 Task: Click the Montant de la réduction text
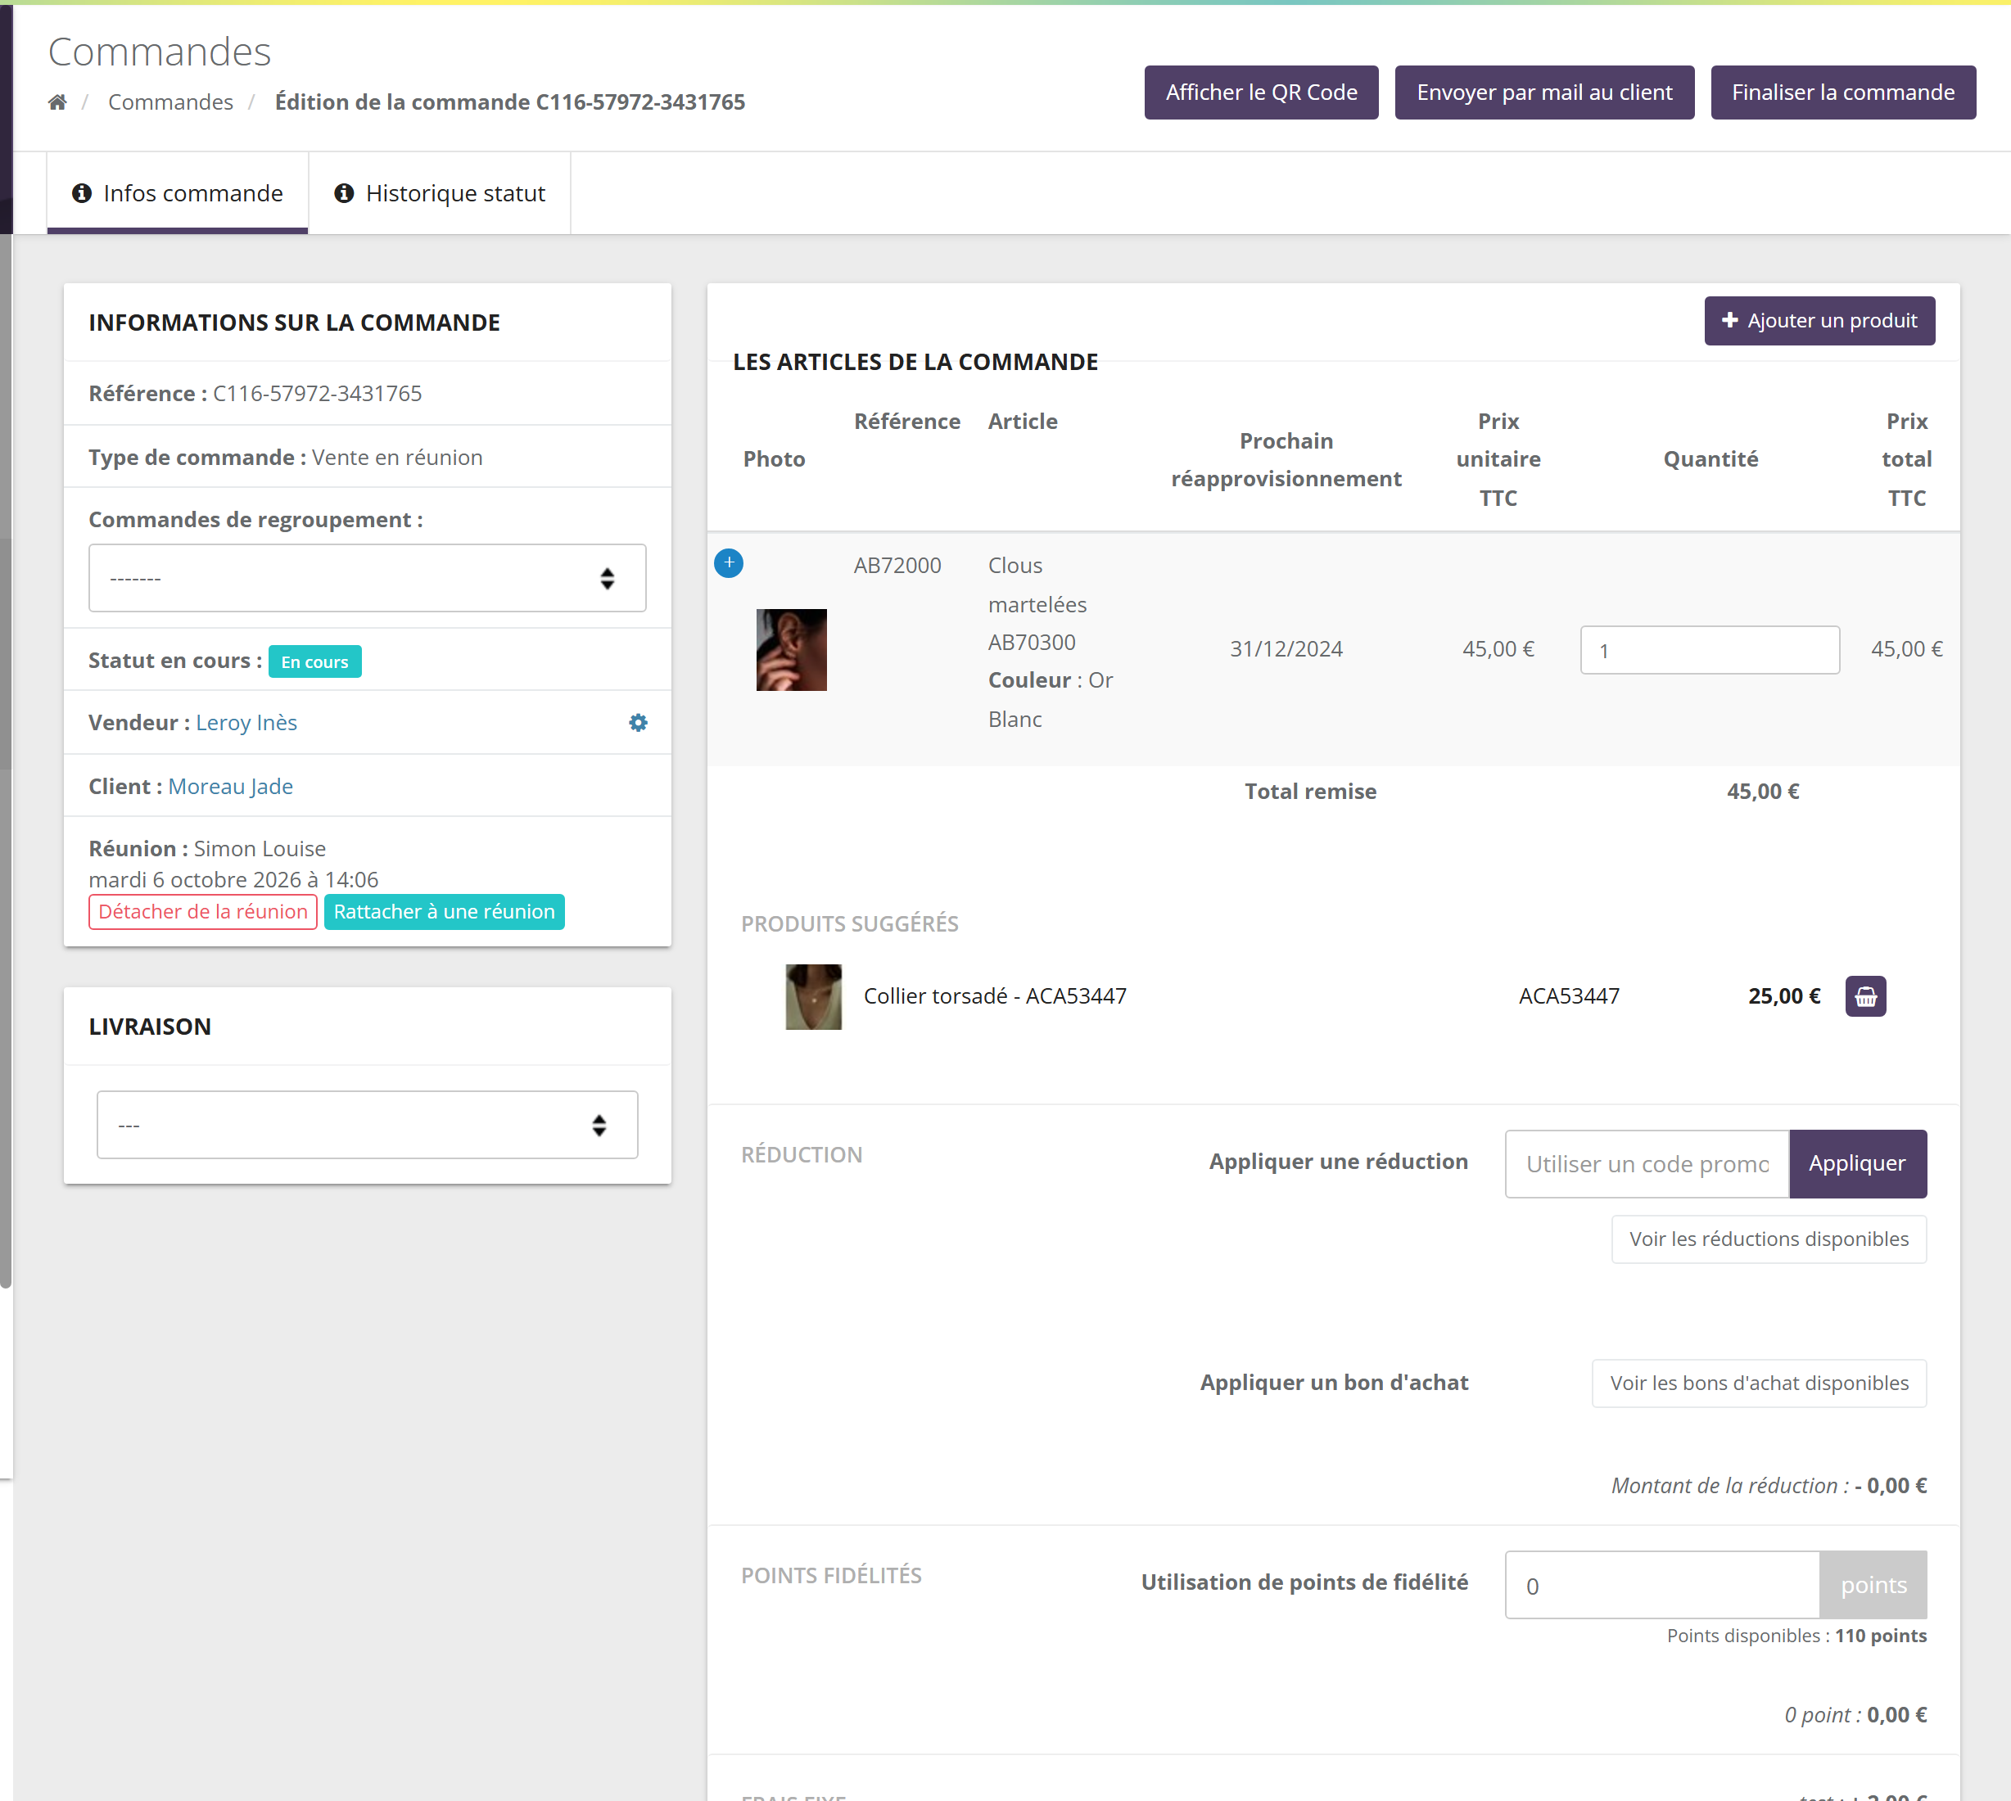point(1769,1485)
